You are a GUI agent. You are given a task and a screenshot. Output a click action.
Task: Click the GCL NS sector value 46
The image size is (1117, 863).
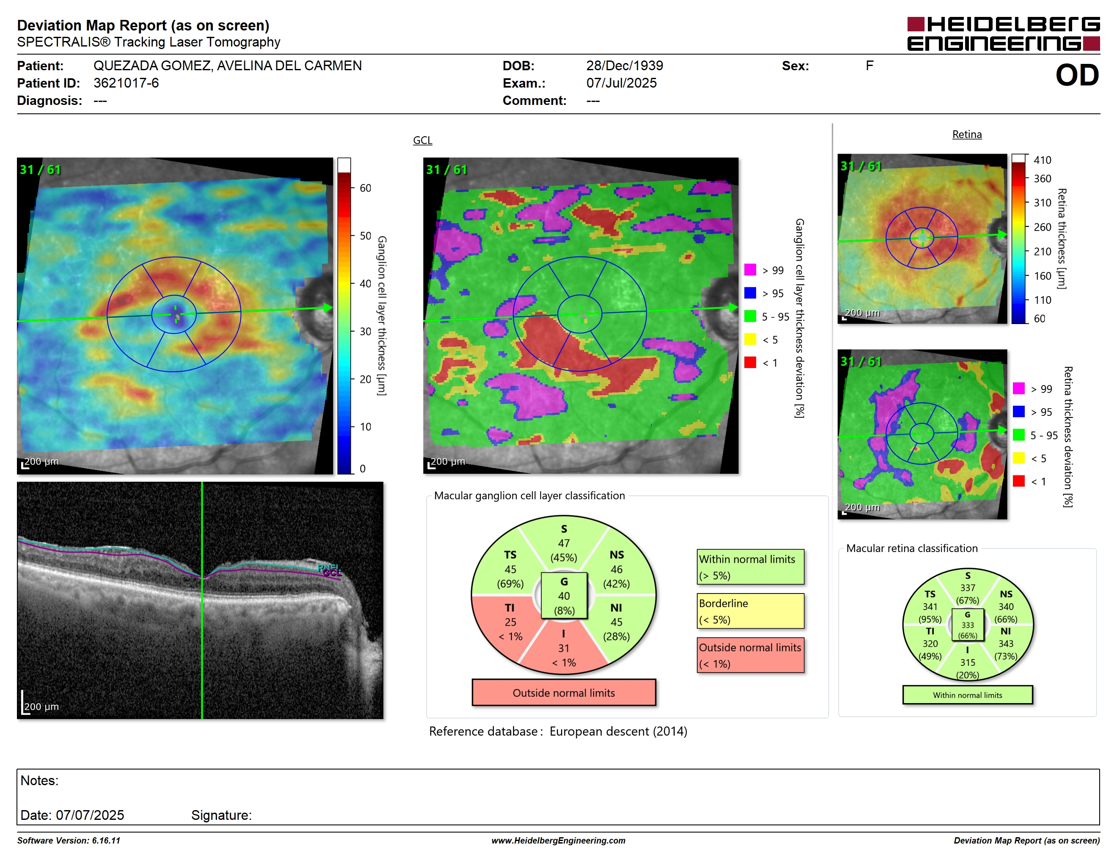[616, 569]
